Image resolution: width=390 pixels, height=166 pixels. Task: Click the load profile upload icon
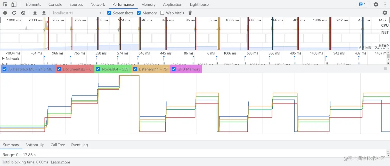[35, 13]
